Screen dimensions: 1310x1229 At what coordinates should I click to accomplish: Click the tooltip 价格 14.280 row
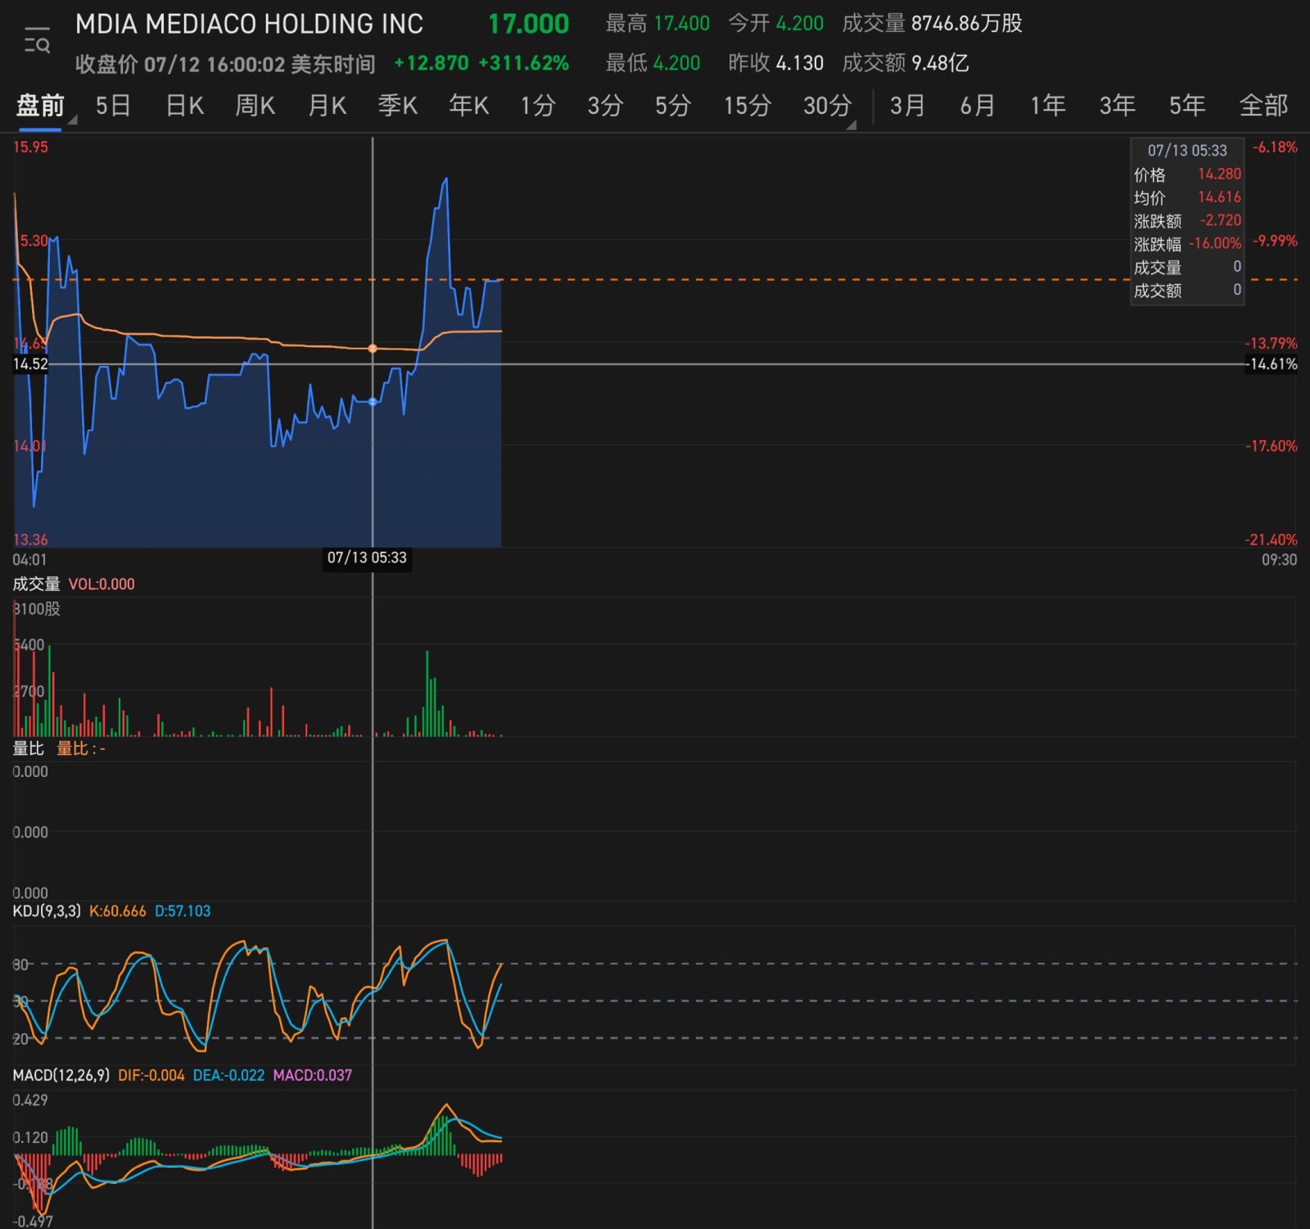point(1187,174)
